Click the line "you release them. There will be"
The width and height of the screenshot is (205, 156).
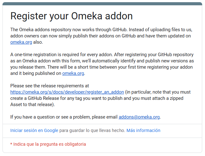pyautogui.click(x=101, y=67)
